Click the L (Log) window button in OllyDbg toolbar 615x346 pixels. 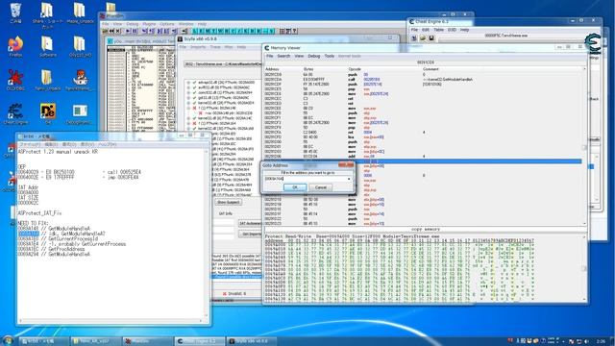pos(195,31)
